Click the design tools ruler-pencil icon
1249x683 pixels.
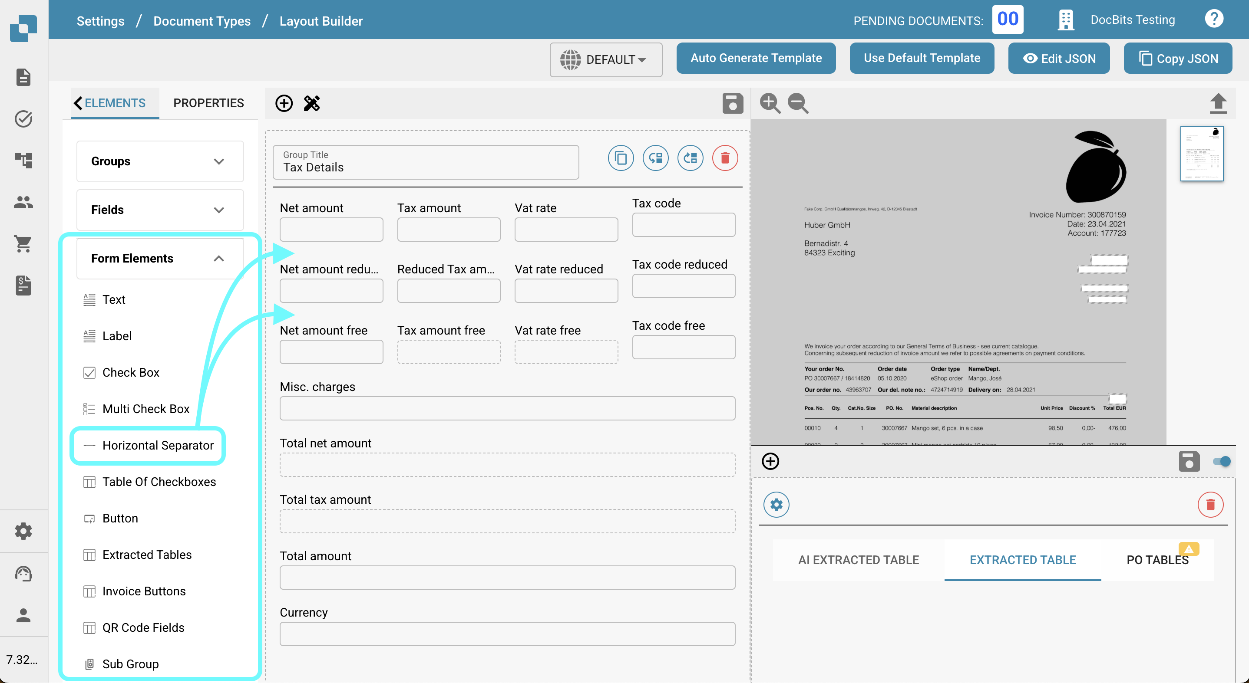[312, 103]
